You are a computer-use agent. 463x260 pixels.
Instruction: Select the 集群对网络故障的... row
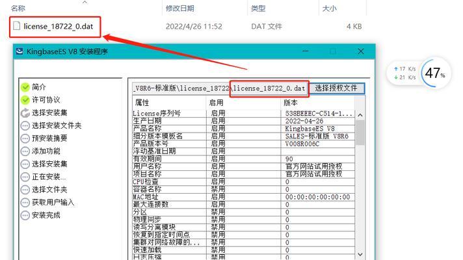(x=243, y=242)
